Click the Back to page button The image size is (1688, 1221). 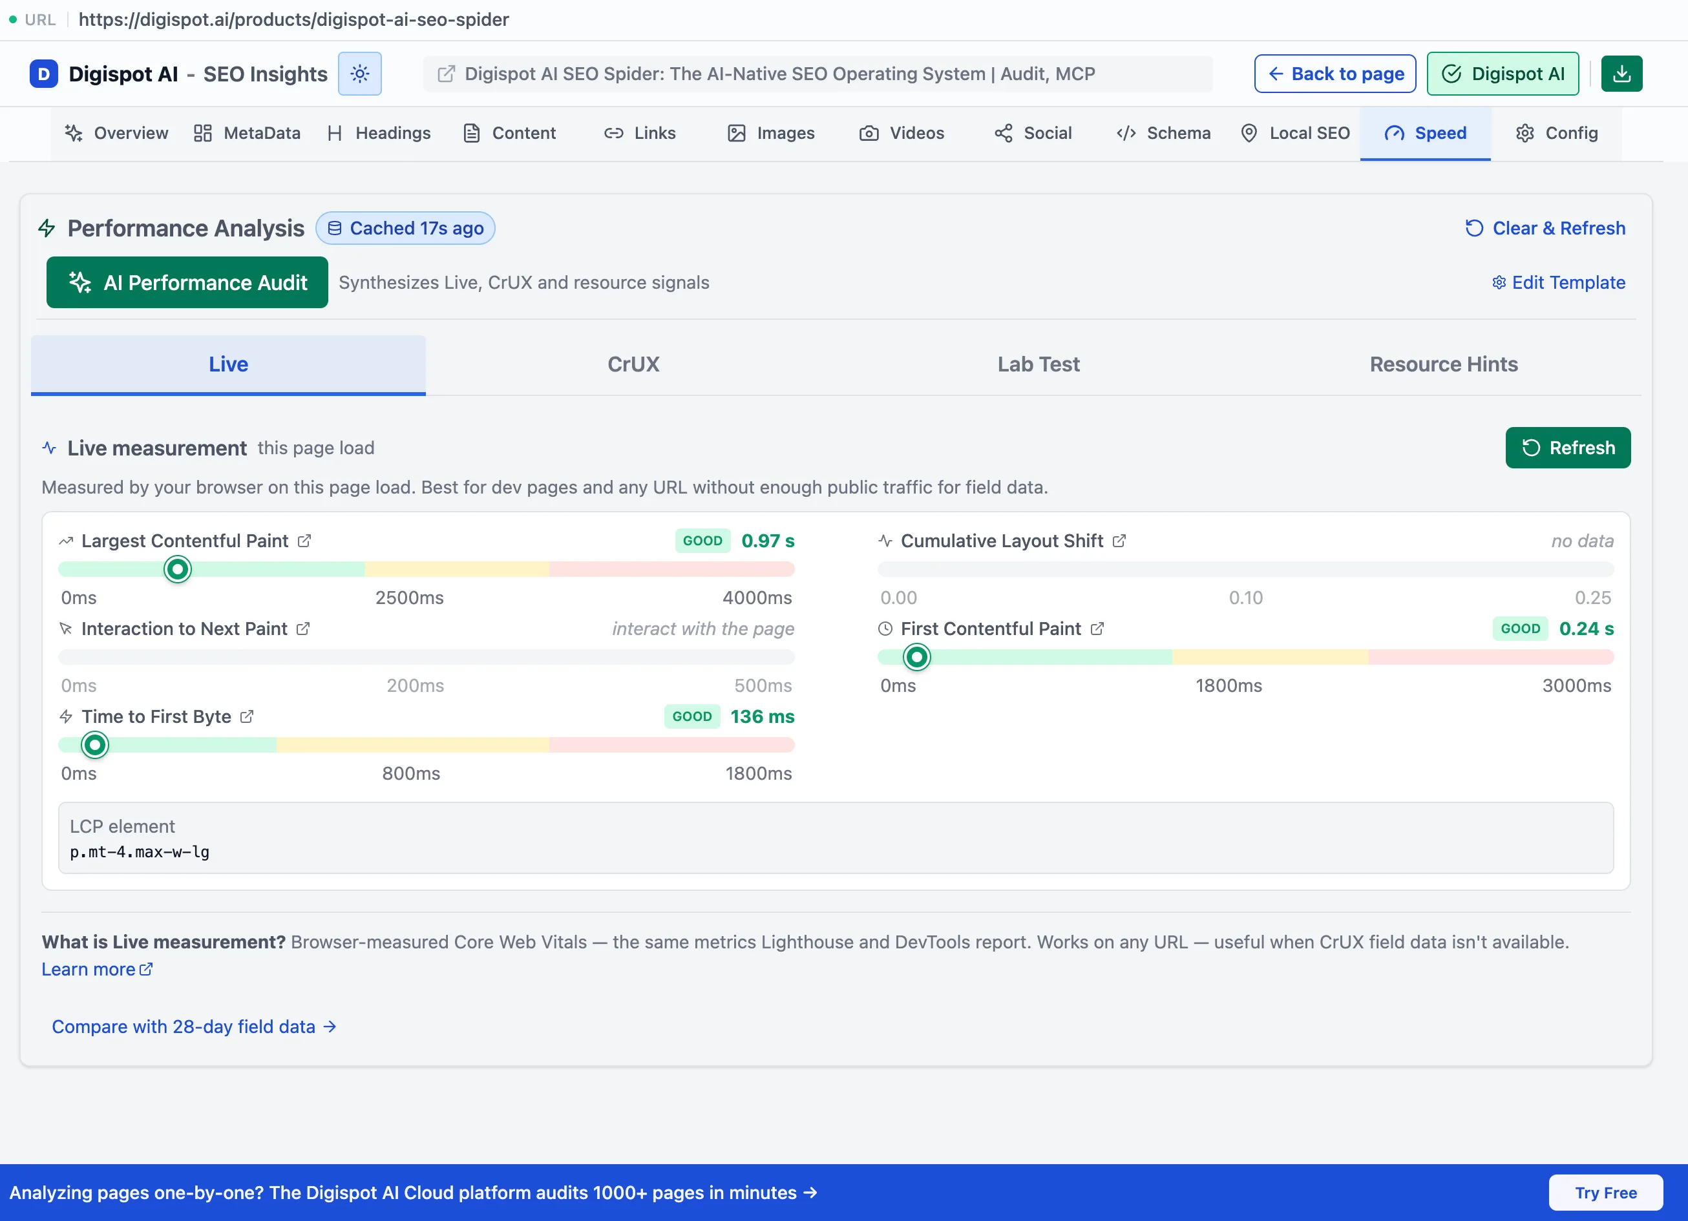(1335, 74)
